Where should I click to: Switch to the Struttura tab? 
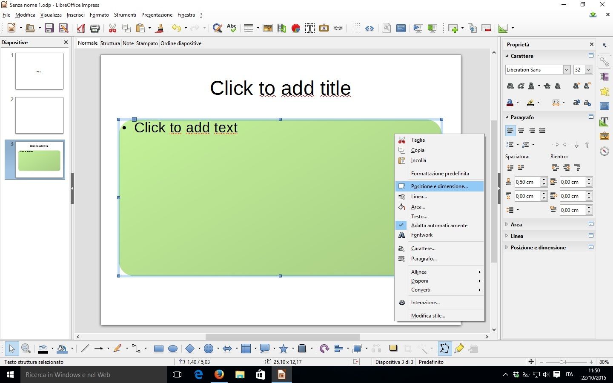tap(110, 43)
